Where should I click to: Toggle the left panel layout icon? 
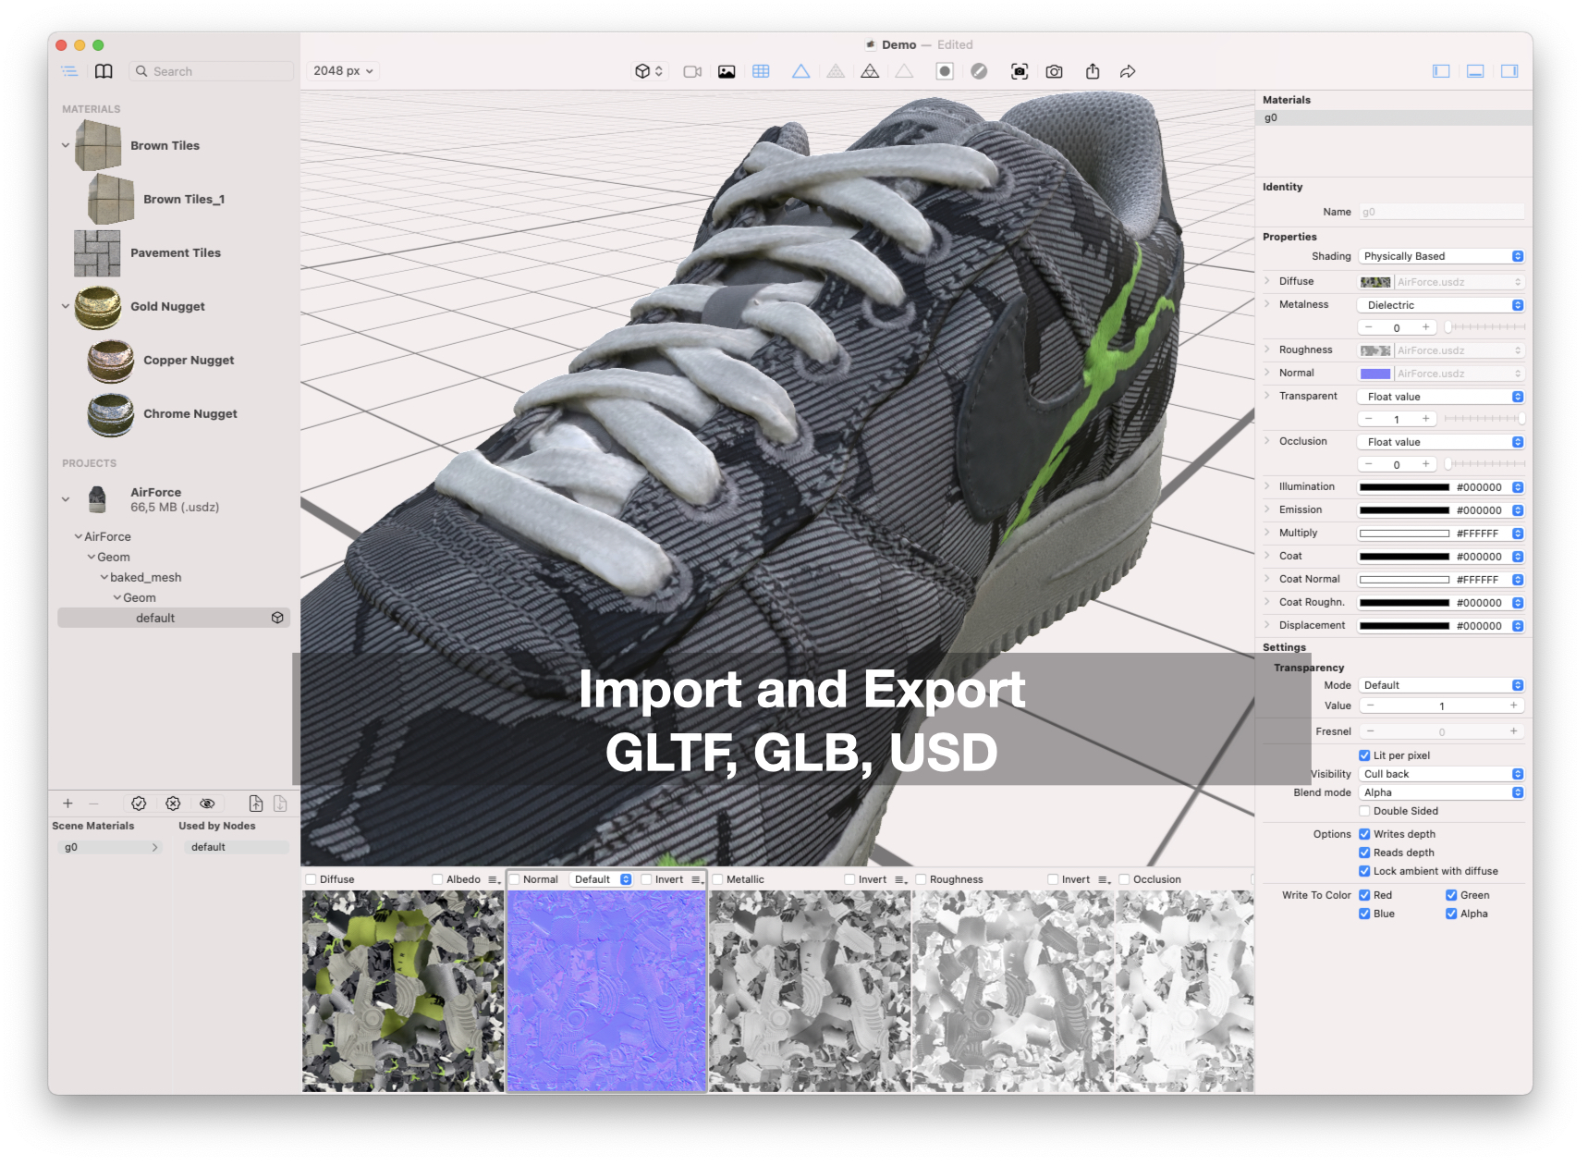(1441, 71)
